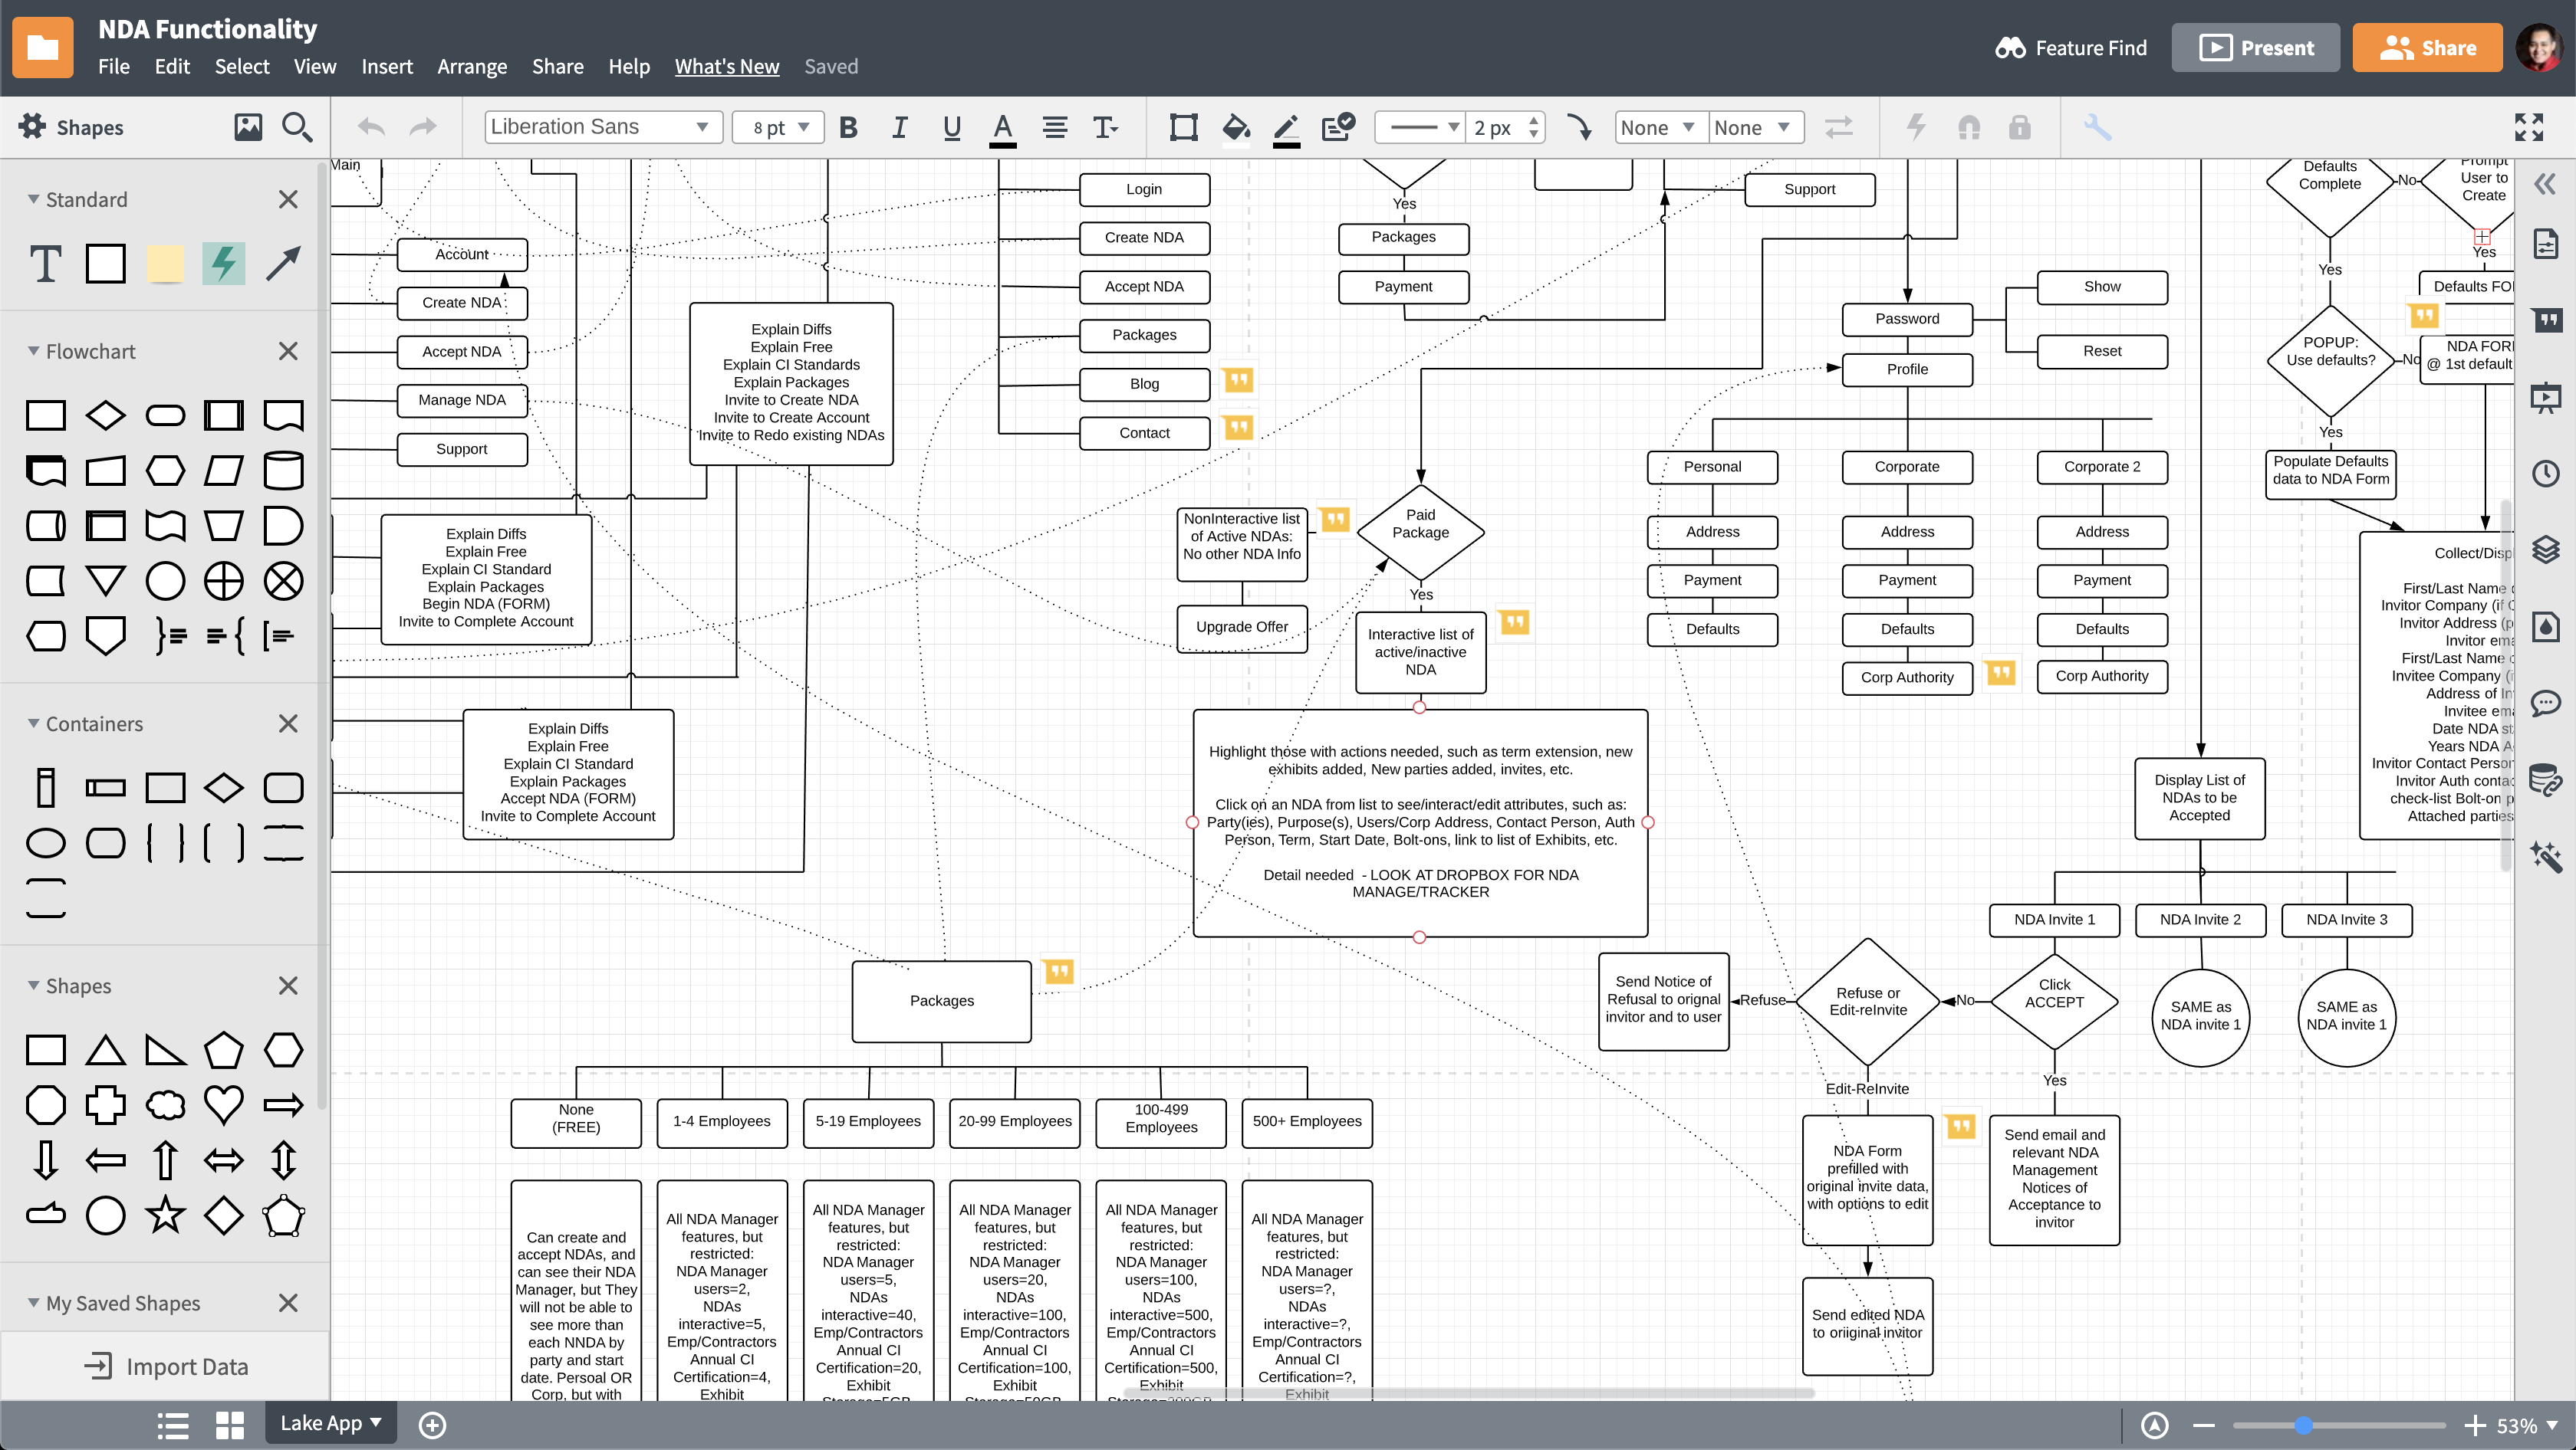Open the user profile avatar
Viewport: 2576px width, 1450px height.
2539,47
